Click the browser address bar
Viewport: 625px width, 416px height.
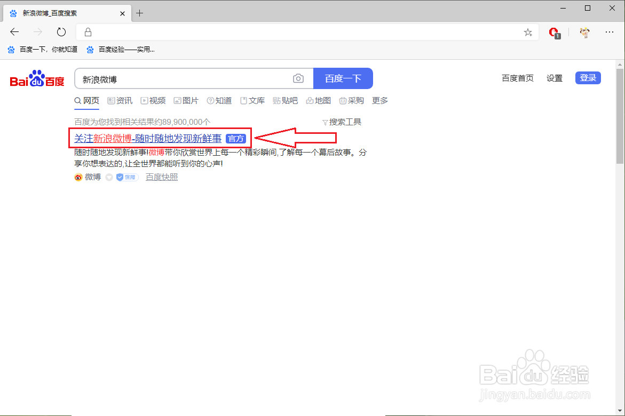pos(307,33)
